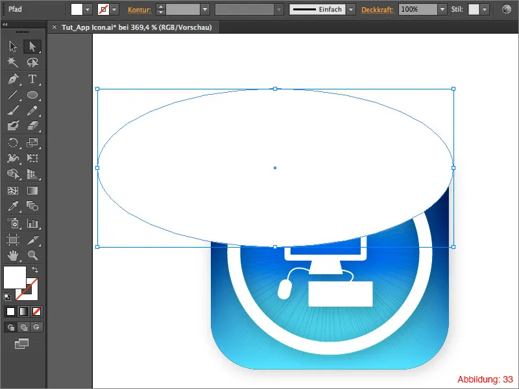Select the Shape Builder tool
The width and height of the screenshot is (519, 389).
(13, 174)
